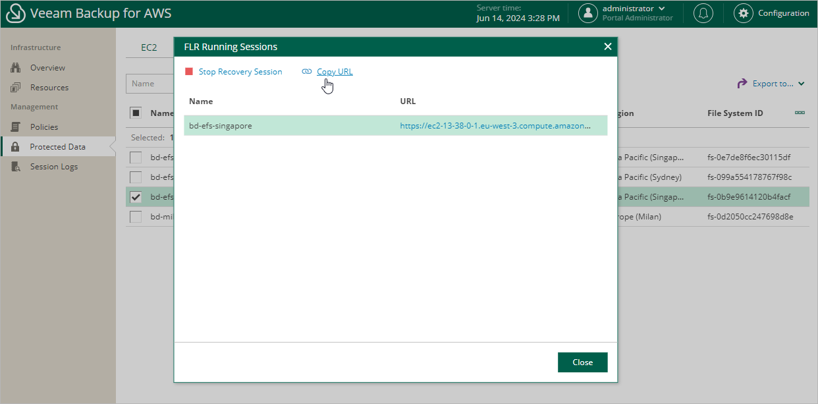Click the server time Jun 14, 2024 text
The image size is (818, 404).
pyautogui.click(x=518, y=18)
